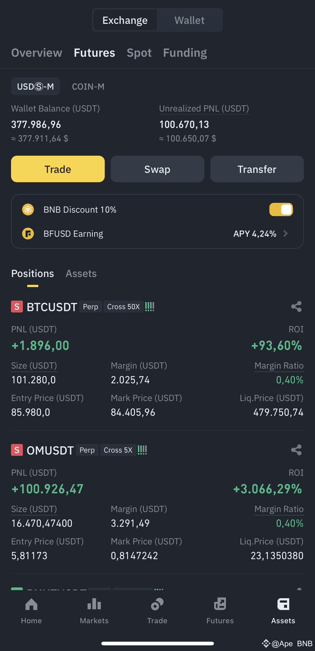Share the OMUSDT position

pyautogui.click(x=296, y=450)
